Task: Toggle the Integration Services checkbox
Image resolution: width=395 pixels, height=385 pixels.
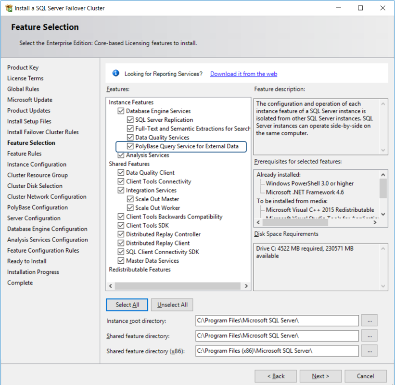Action: pyautogui.click(x=121, y=190)
